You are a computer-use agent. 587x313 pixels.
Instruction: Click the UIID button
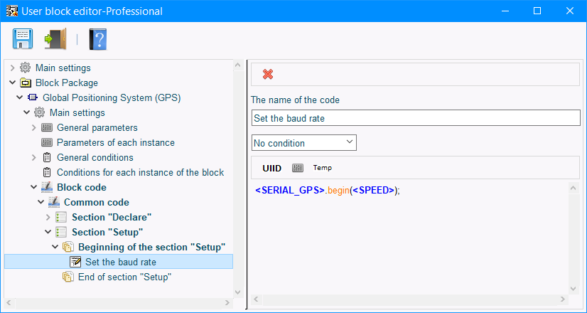[271, 169]
